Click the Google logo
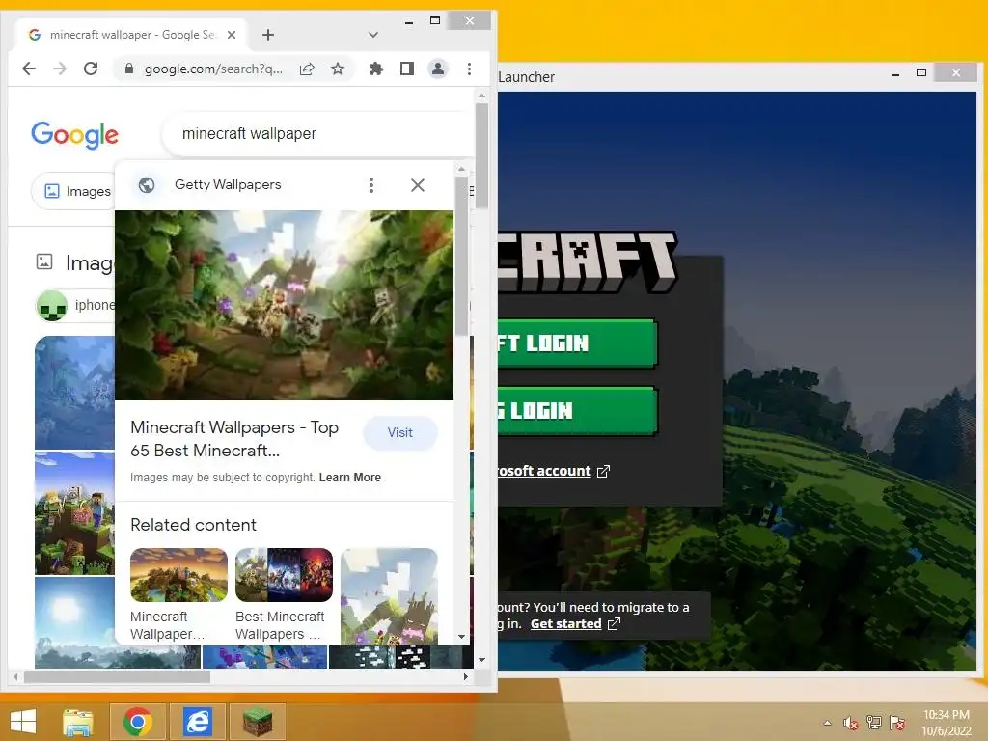 [x=74, y=134]
